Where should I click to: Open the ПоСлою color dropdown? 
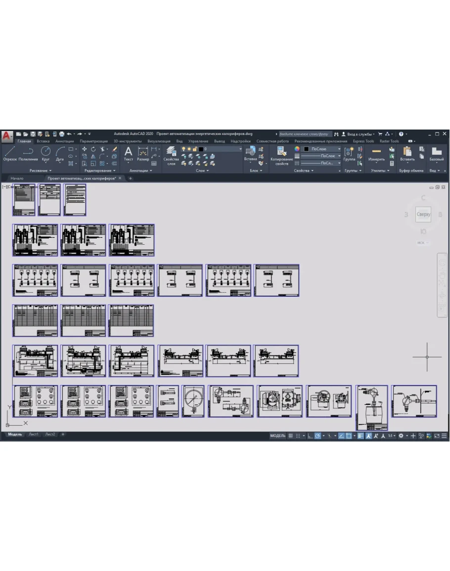point(322,149)
